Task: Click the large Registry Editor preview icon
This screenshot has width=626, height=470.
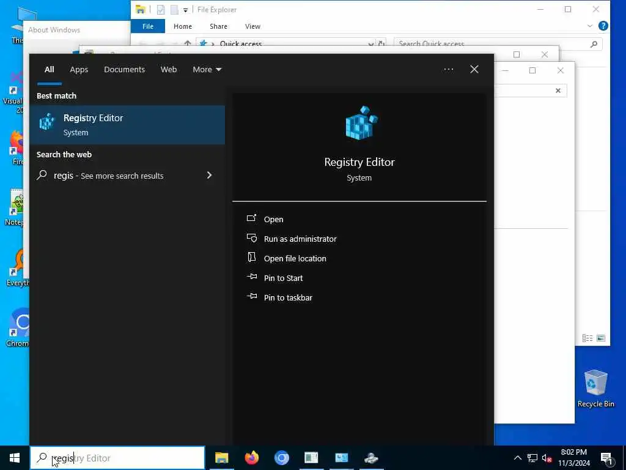Action: tap(361, 123)
